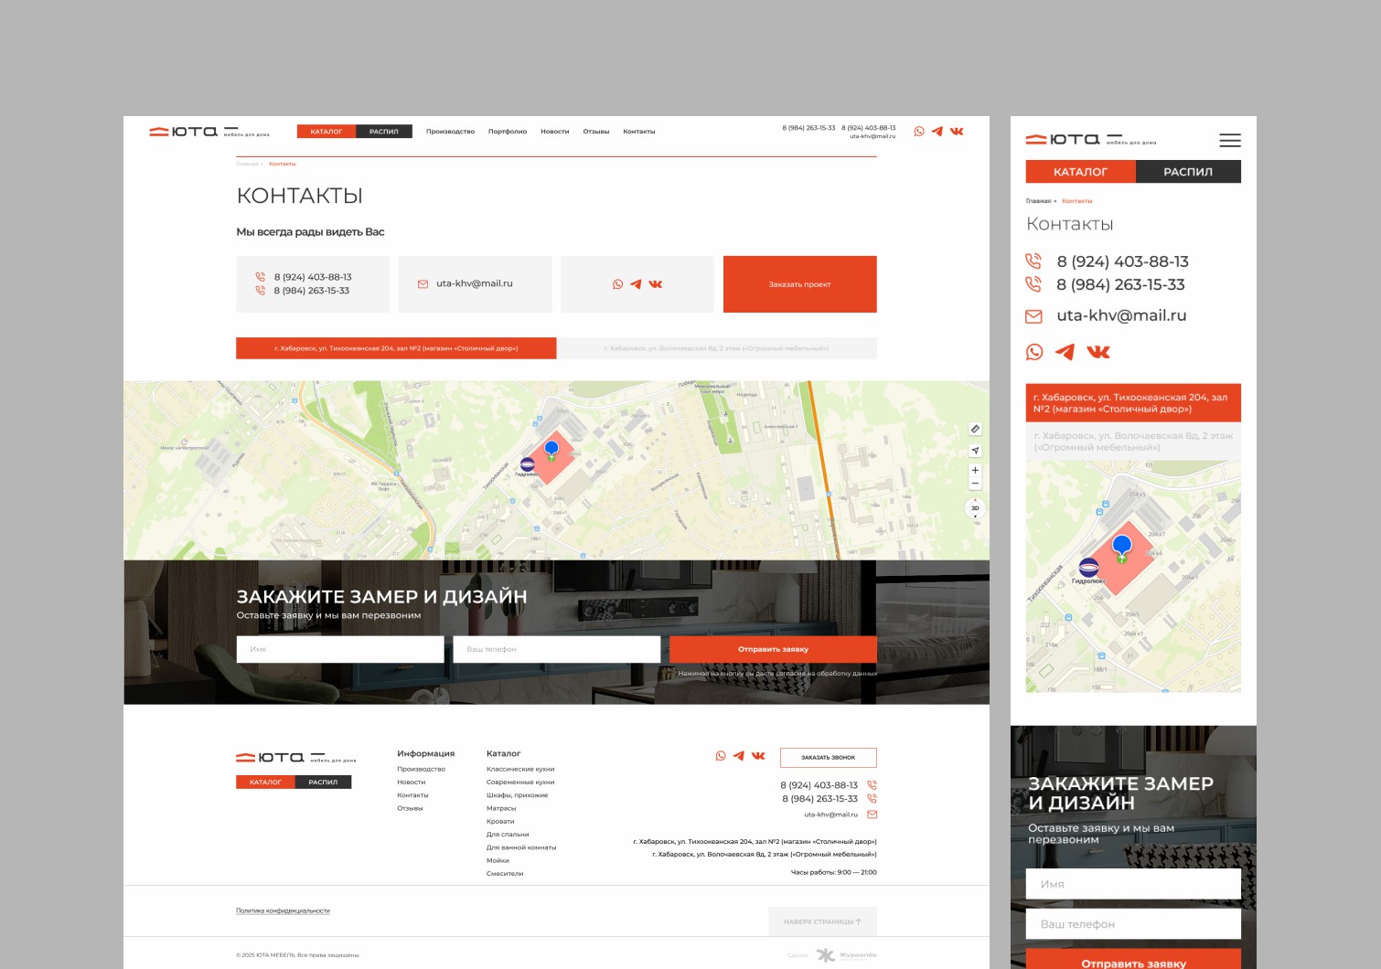Open the Telegram icon in the desktop footer

coord(738,756)
